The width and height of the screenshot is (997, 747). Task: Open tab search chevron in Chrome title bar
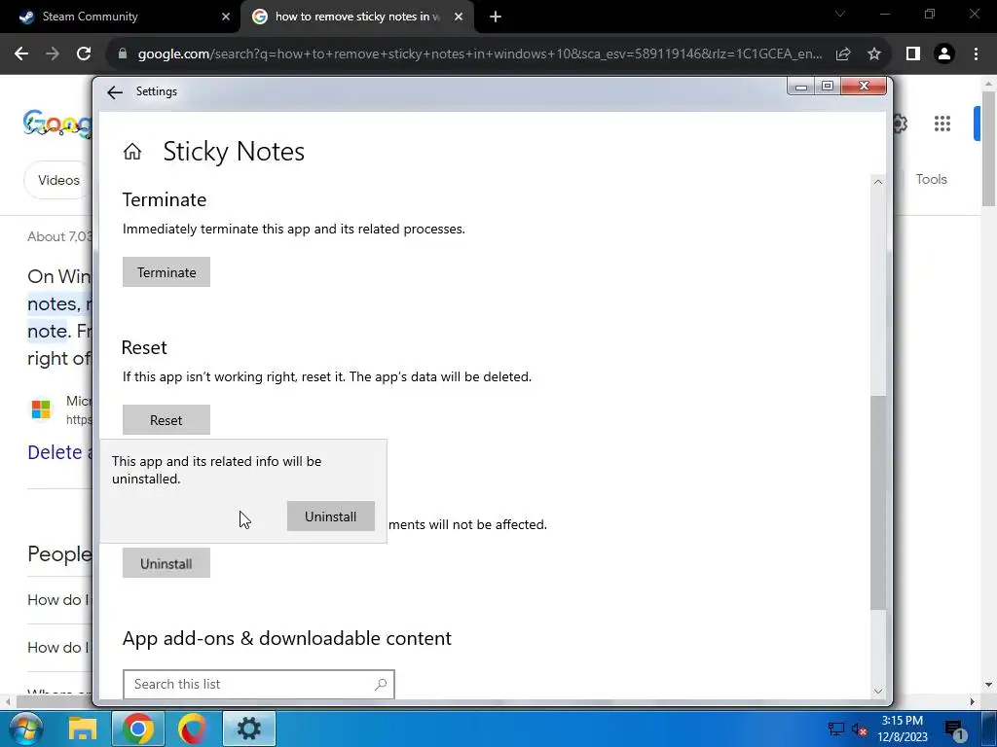[x=840, y=14]
